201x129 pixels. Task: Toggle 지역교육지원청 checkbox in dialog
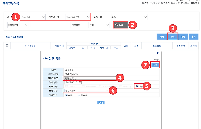(x=100, y=86)
